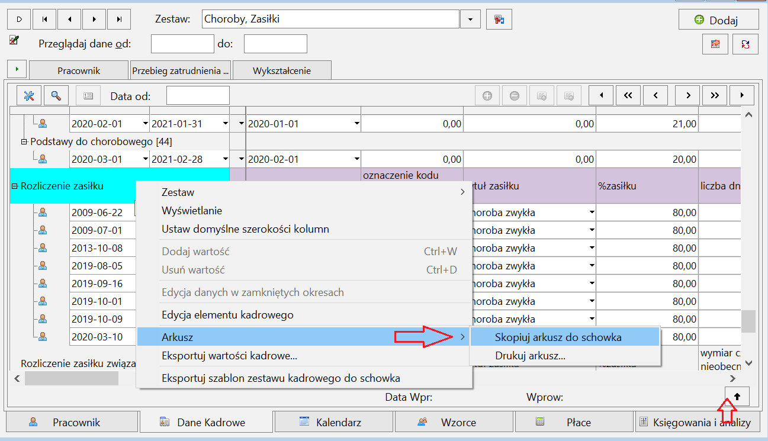
Task: Click the filled right-arrow button in grid toolbar
Action: (742, 95)
